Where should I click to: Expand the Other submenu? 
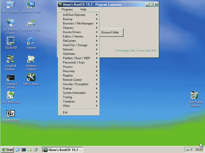(79, 106)
